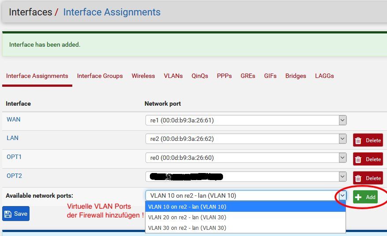Screen dimensions: 387x236
Task: Click 'Interface has been added.' message
Action: (45, 44)
